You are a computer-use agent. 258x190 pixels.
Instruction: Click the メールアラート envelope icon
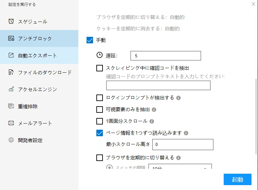click(11, 123)
